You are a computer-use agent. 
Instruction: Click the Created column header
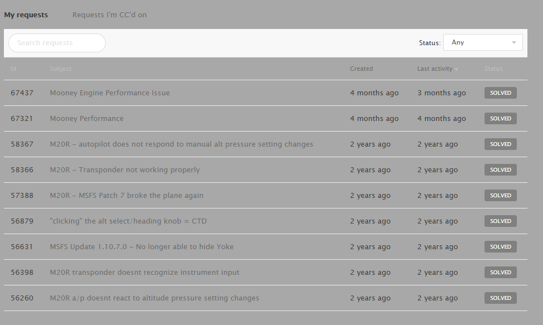click(x=361, y=69)
